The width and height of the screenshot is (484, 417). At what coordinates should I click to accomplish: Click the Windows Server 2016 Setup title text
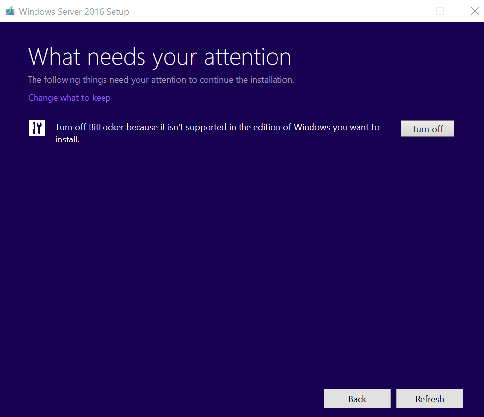[x=74, y=11]
